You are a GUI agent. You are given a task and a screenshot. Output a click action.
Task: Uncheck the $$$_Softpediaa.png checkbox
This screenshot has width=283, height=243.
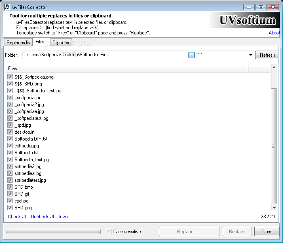tap(10, 77)
